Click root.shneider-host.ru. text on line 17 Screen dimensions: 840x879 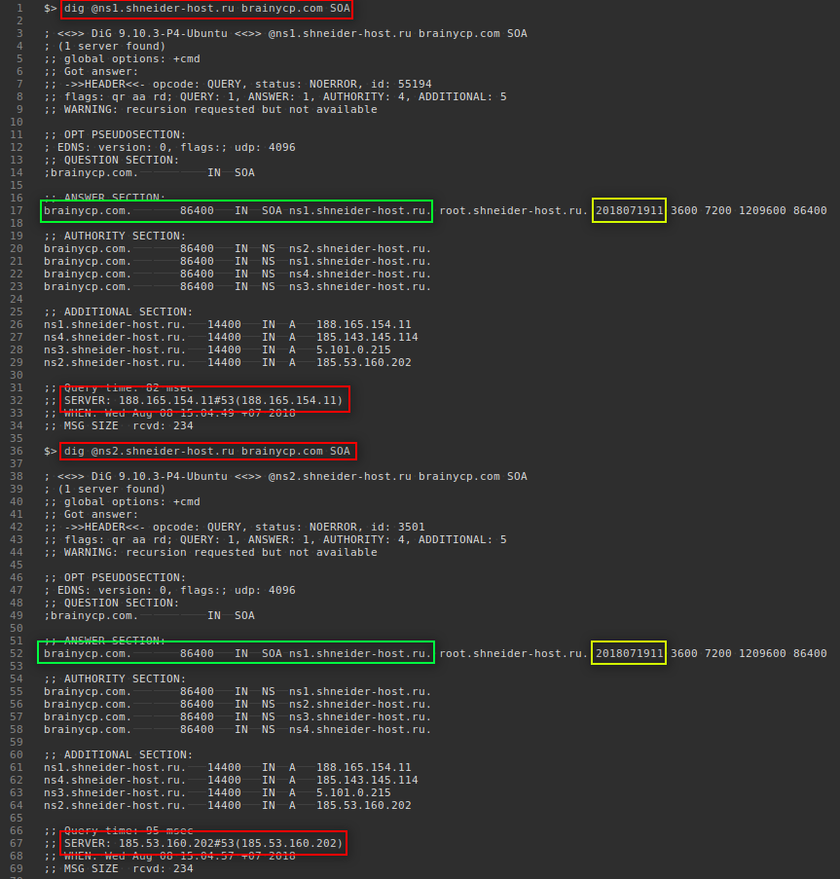pyautogui.click(x=513, y=211)
